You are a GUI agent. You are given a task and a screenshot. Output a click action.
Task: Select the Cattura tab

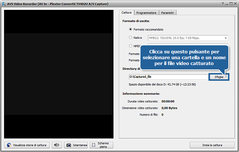(127, 12)
